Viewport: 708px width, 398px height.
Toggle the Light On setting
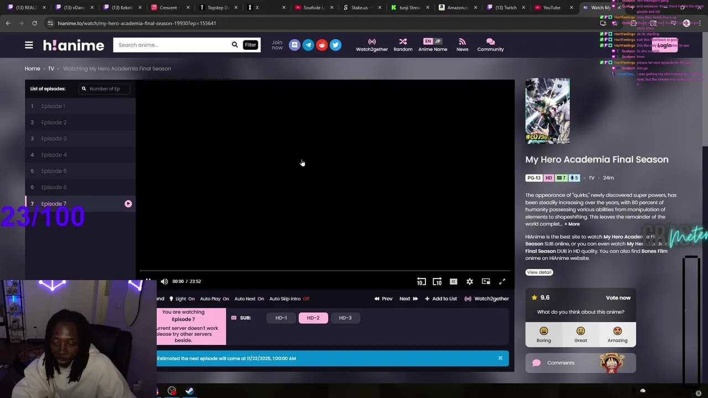coord(182,298)
